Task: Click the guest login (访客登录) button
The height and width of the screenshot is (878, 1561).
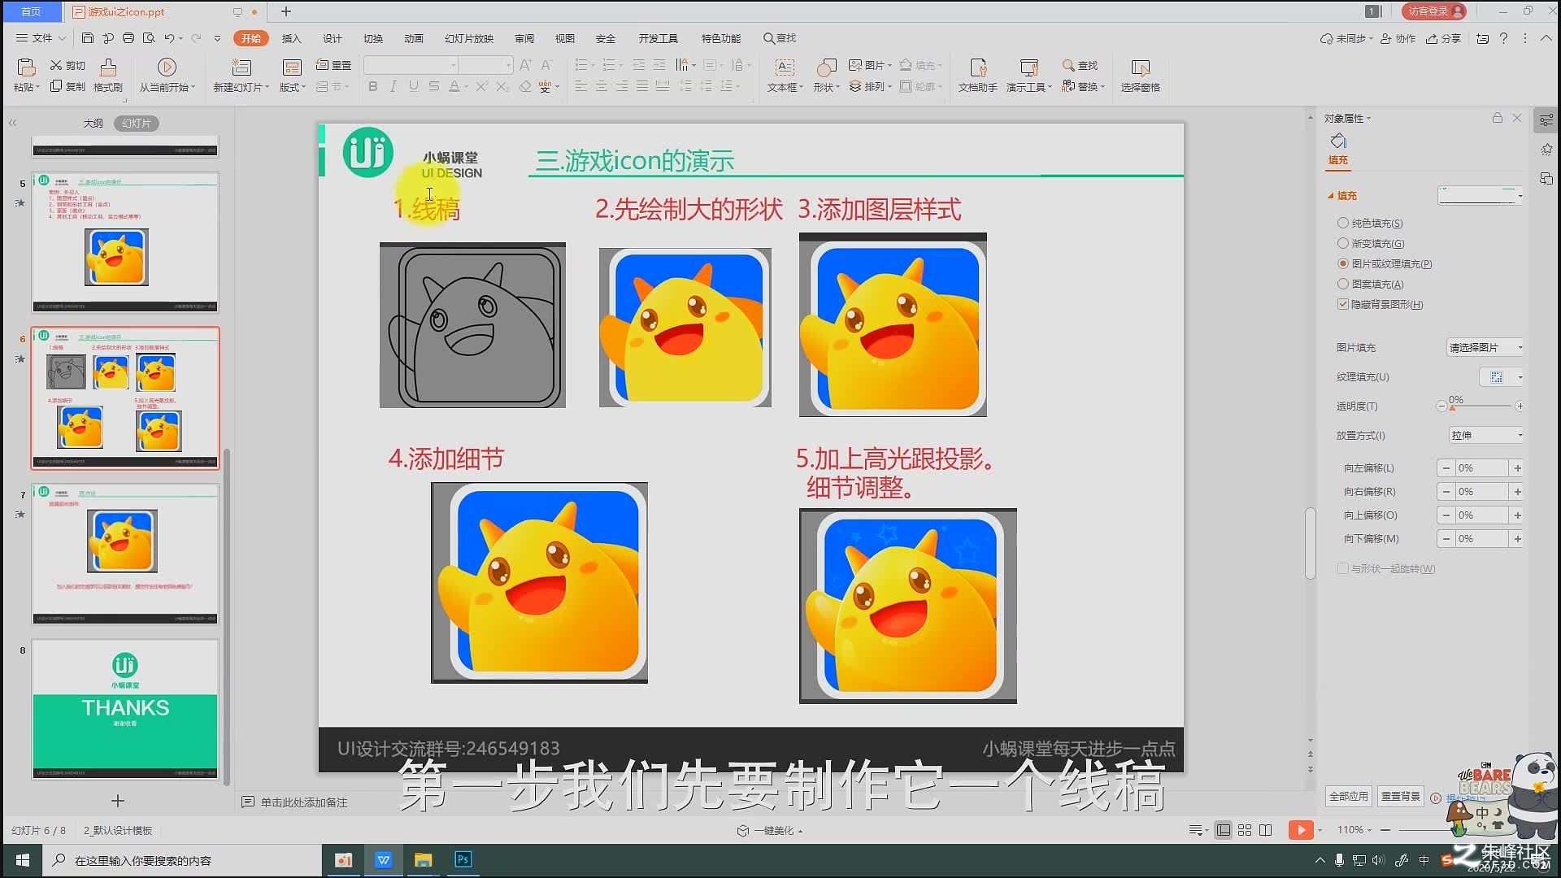Action: pos(1435,11)
